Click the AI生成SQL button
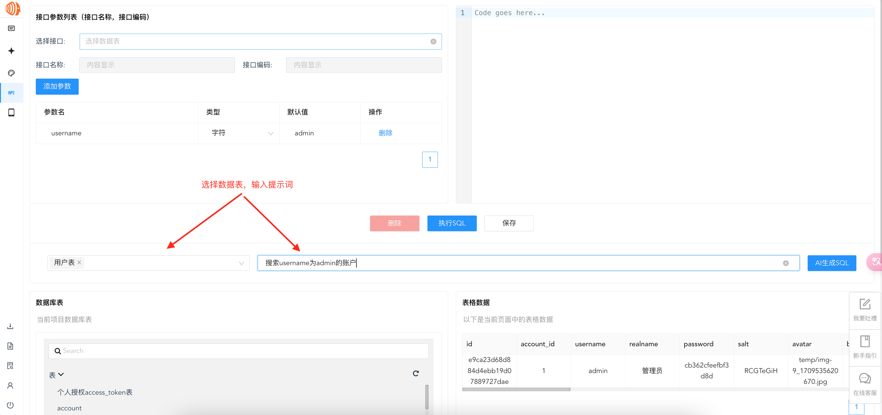 pos(831,263)
